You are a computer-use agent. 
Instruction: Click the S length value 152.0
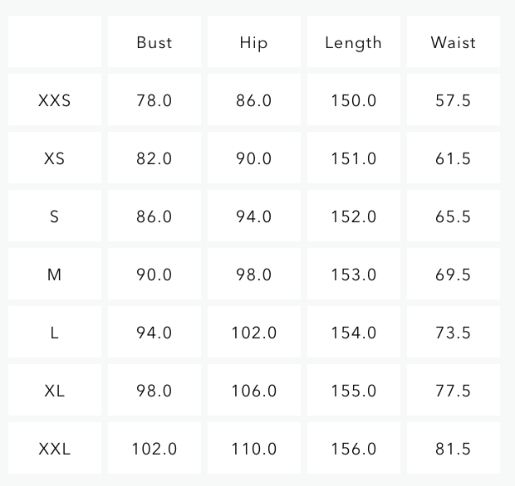pos(353,216)
